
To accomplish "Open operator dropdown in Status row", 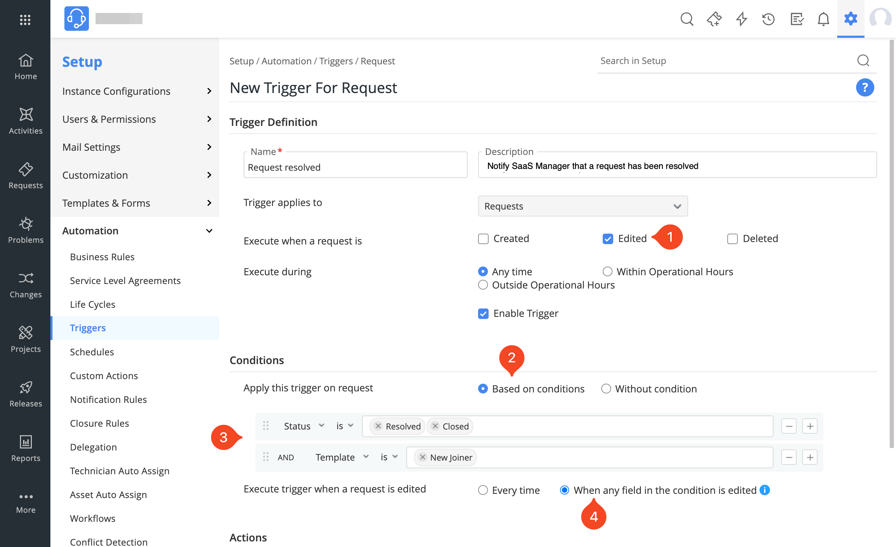I will (x=344, y=426).
